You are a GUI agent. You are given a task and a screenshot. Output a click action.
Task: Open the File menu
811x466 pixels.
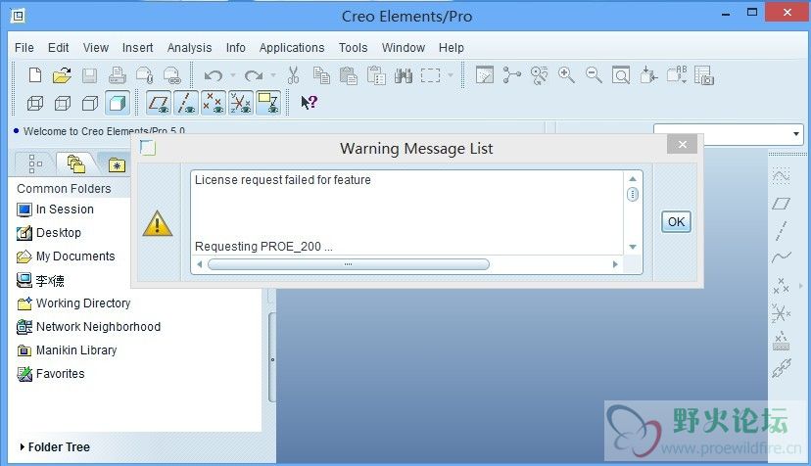[24, 48]
